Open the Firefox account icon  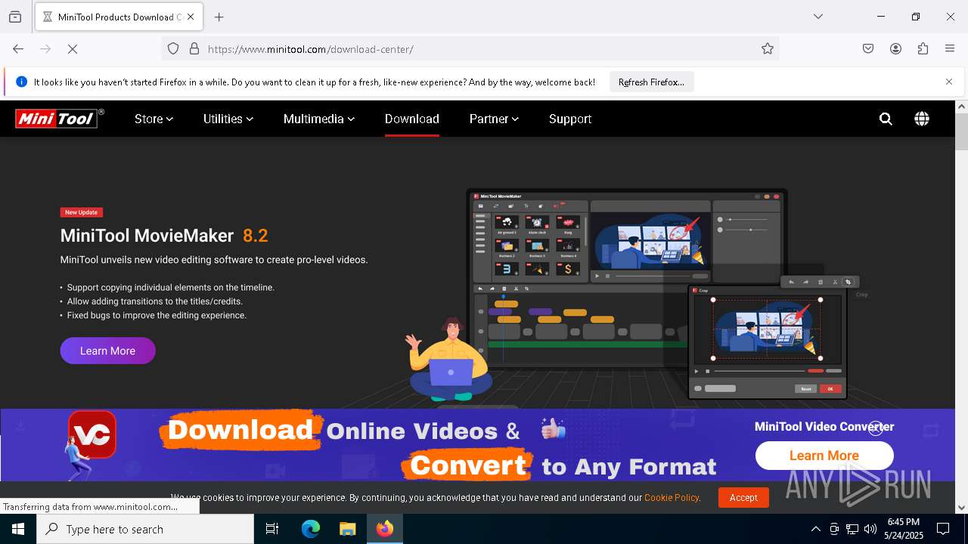[x=895, y=49]
